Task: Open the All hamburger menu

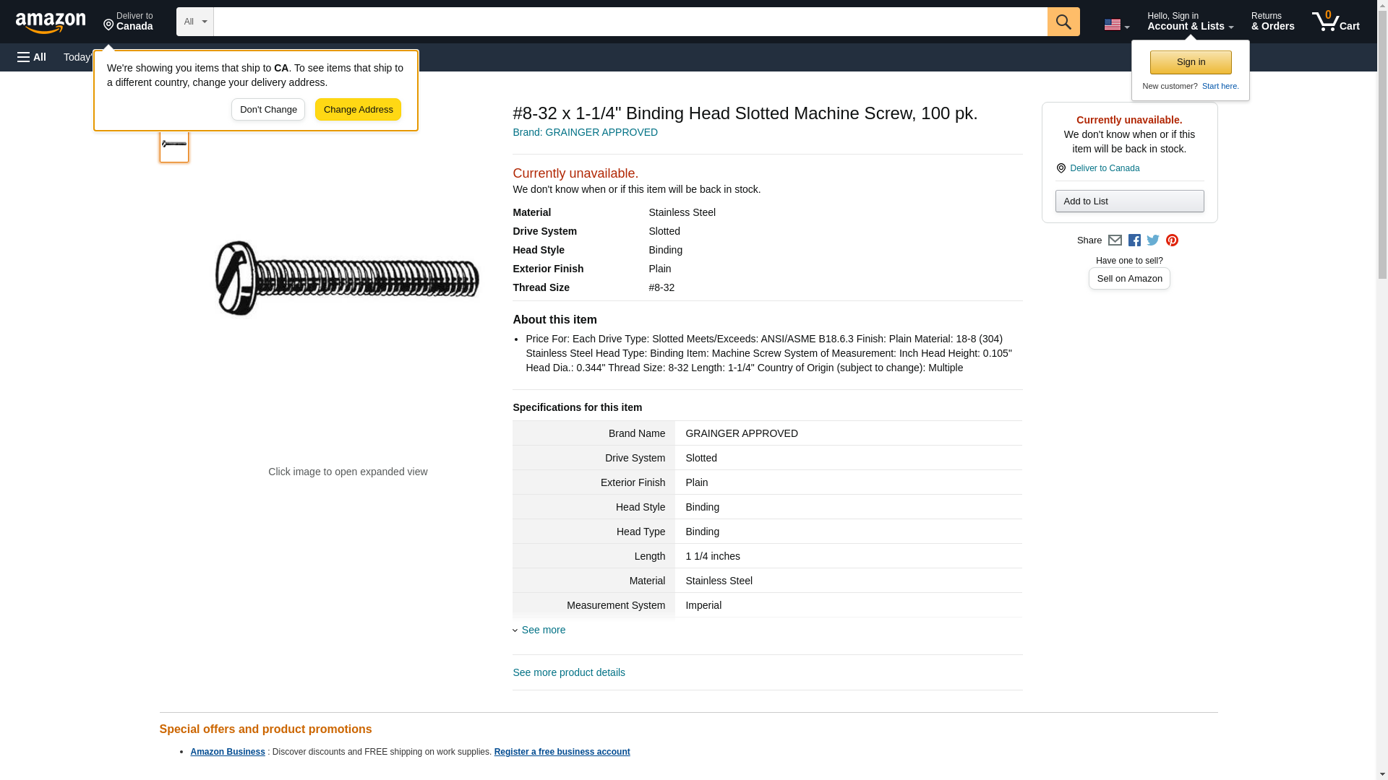Action: [x=32, y=57]
